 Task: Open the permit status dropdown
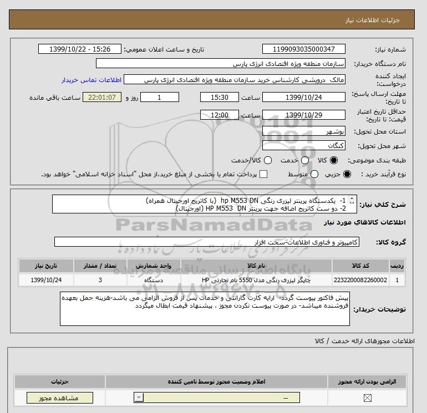tap(217, 397)
